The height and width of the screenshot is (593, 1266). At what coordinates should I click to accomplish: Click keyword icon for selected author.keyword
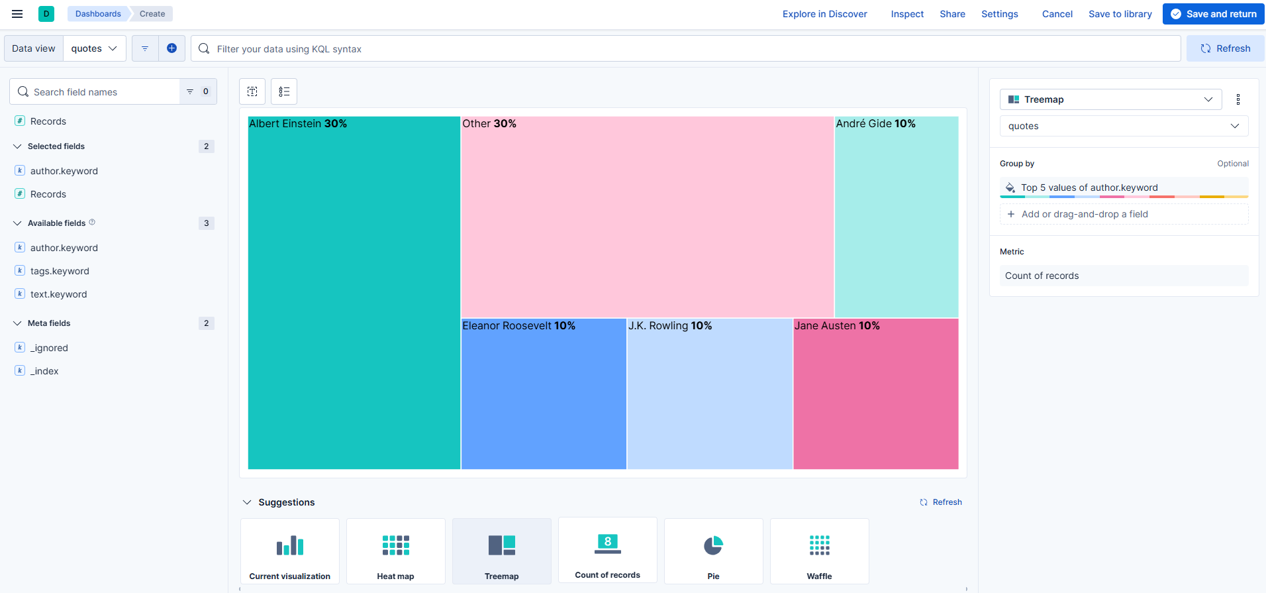click(20, 170)
